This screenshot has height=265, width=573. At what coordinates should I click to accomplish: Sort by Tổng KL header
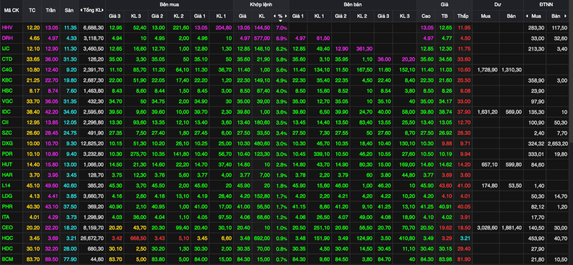(x=92, y=10)
